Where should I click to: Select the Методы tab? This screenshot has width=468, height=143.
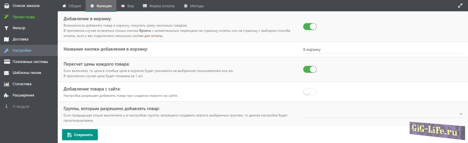coord(194,6)
